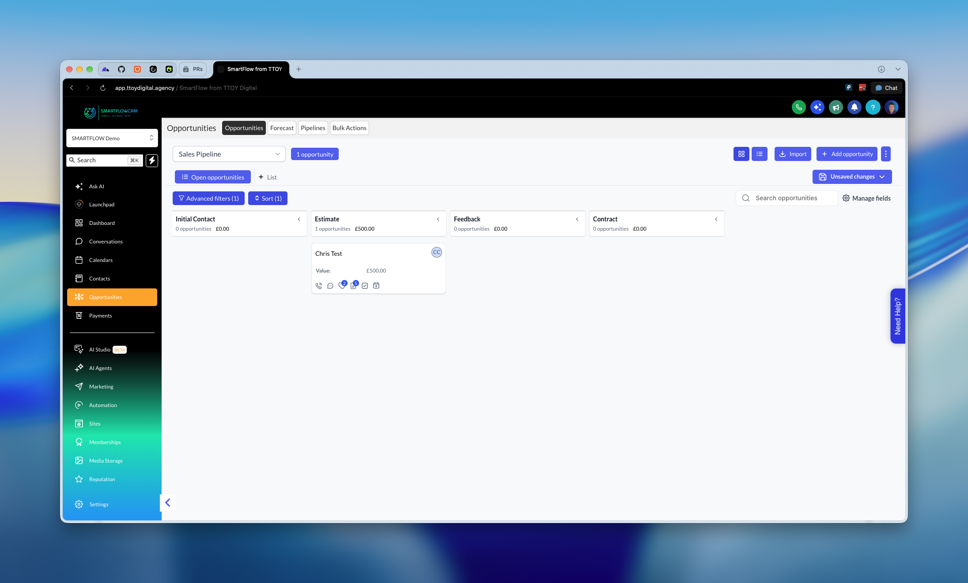Open the Need Help? side tab
The height and width of the screenshot is (583, 968).
(x=898, y=316)
